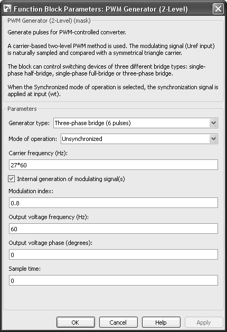Expand the Mode of operation dropdown arrow
The image size is (227, 332).
pyautogui.click(x=213, y=139)
